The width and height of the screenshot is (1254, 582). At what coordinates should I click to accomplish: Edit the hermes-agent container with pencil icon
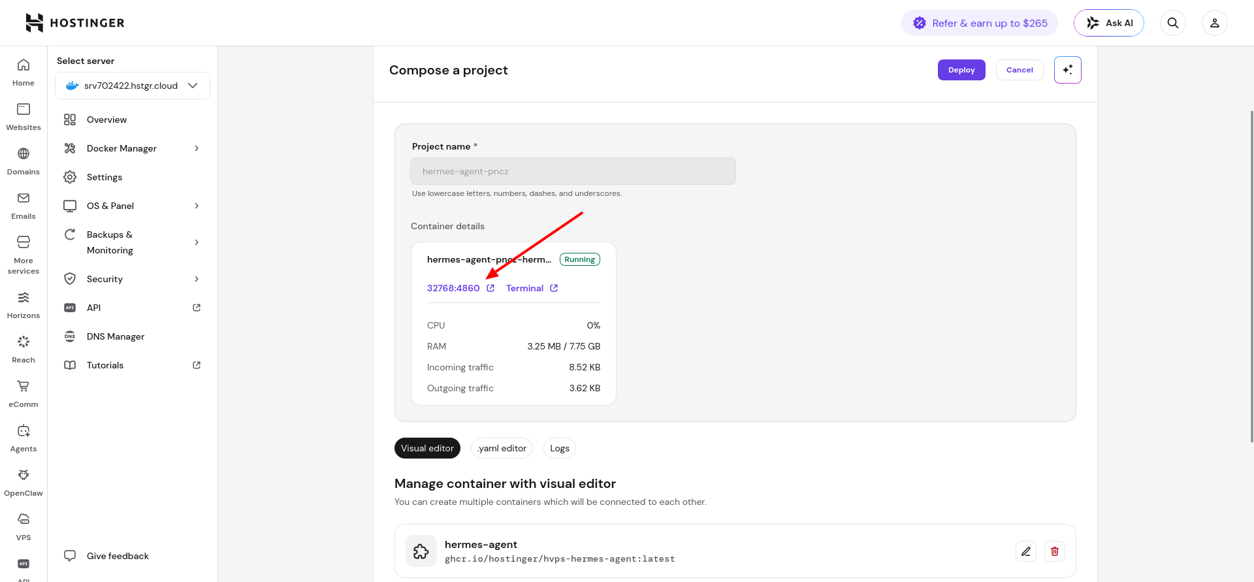tap(1026, 551)
